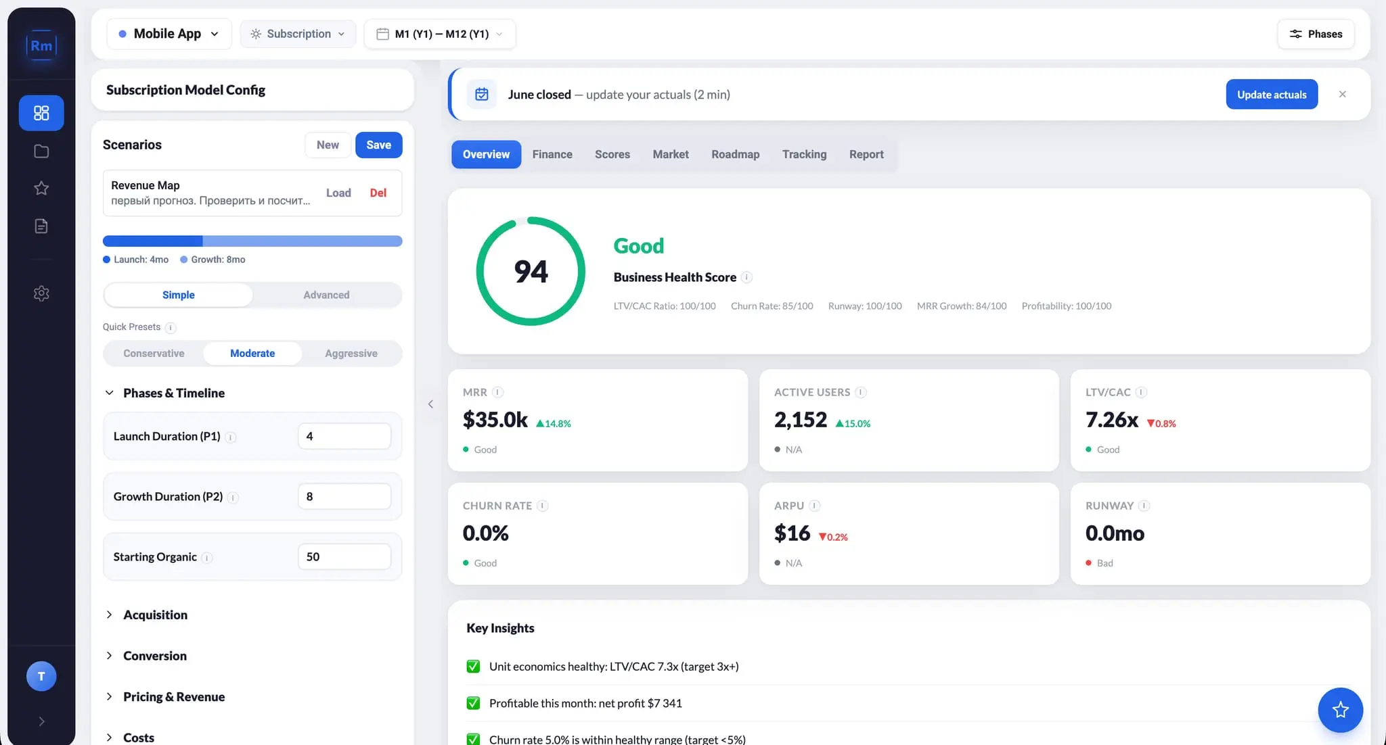
Task: Show info for Growth Duration (P2)
Action: coord(233,498)
